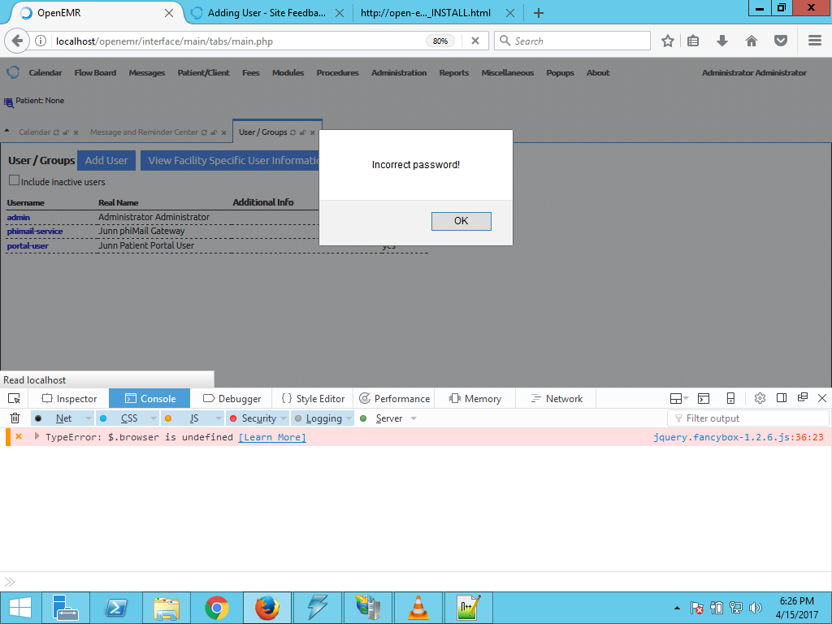Open Chrome from the Windows taskbar
832x624 pixels.
click(x=216, y=608)
